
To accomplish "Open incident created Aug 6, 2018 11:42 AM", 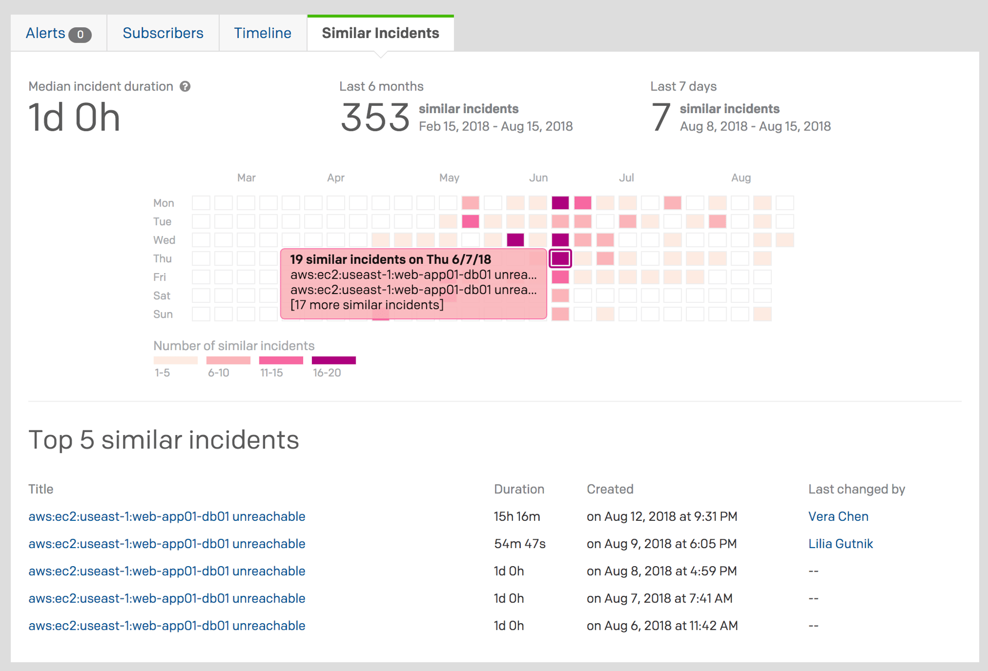I will [x=167, y=625].
